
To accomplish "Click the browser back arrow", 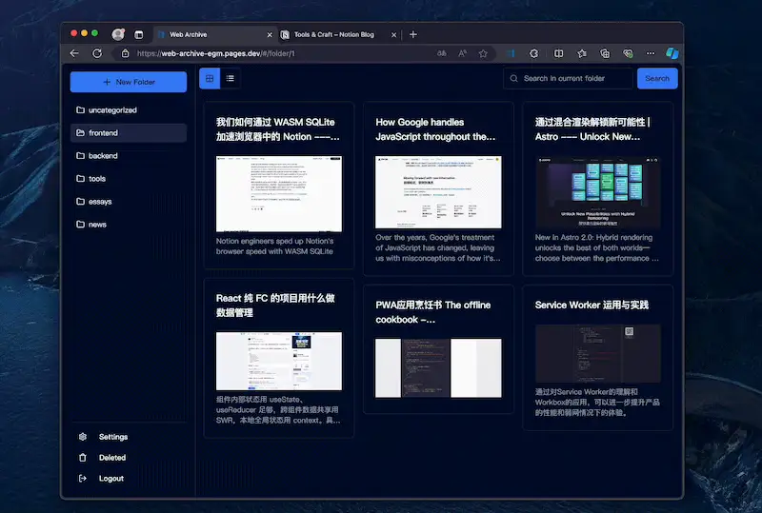I will pos(75,53).
